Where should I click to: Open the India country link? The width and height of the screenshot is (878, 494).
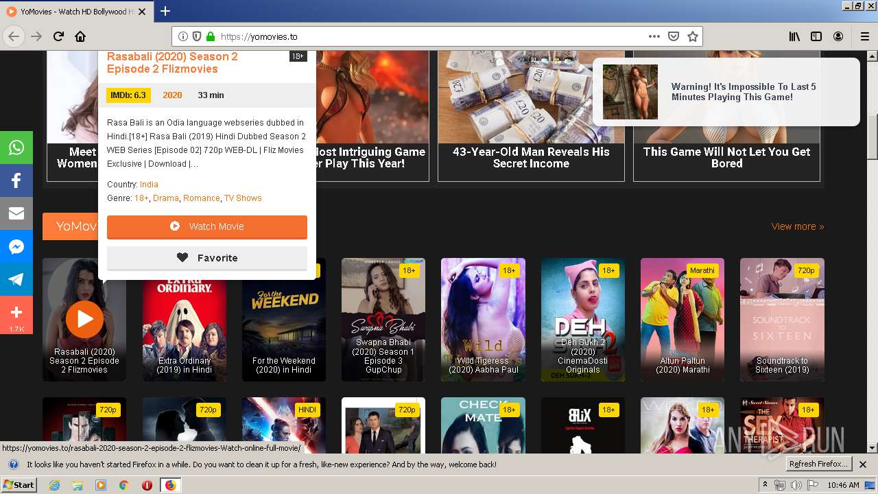[x=149, y=185]
